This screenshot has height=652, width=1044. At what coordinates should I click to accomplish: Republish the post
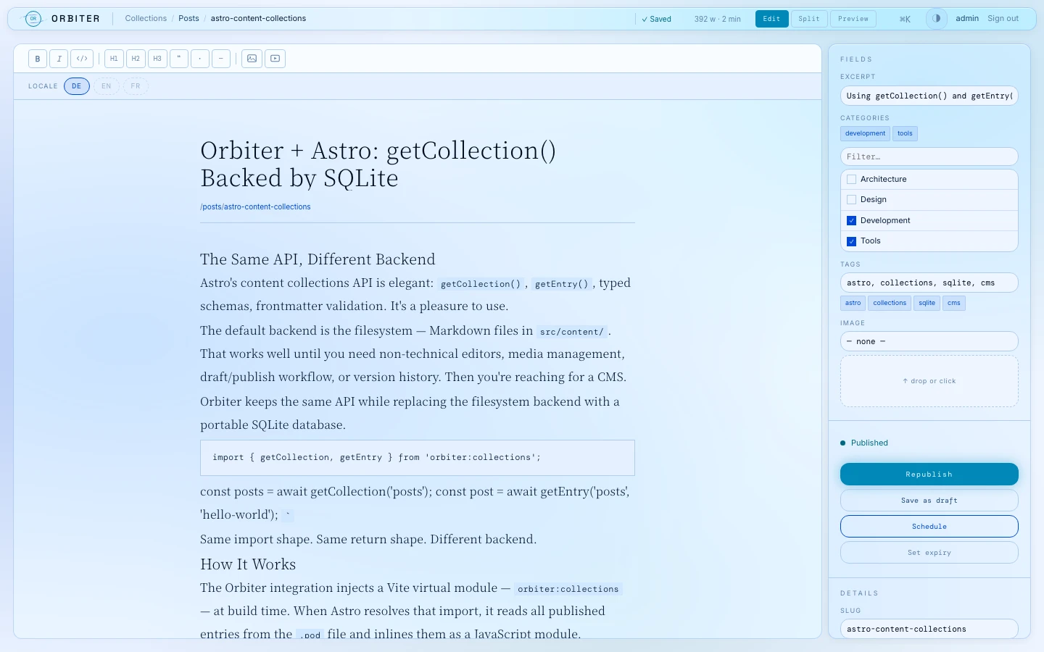(929, 474)
